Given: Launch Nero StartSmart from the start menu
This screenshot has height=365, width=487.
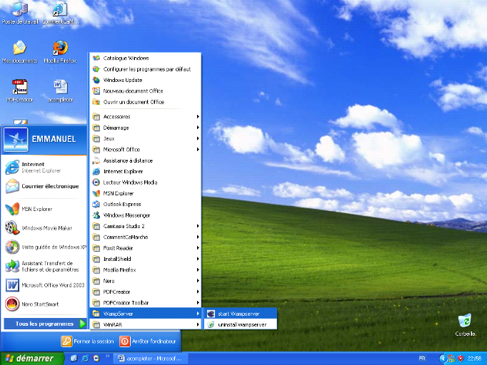Looking at the screenshot, I should tap(43, 304).
